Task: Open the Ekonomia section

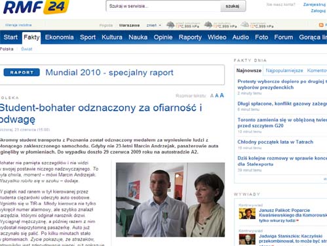Action: coord(59,37)
